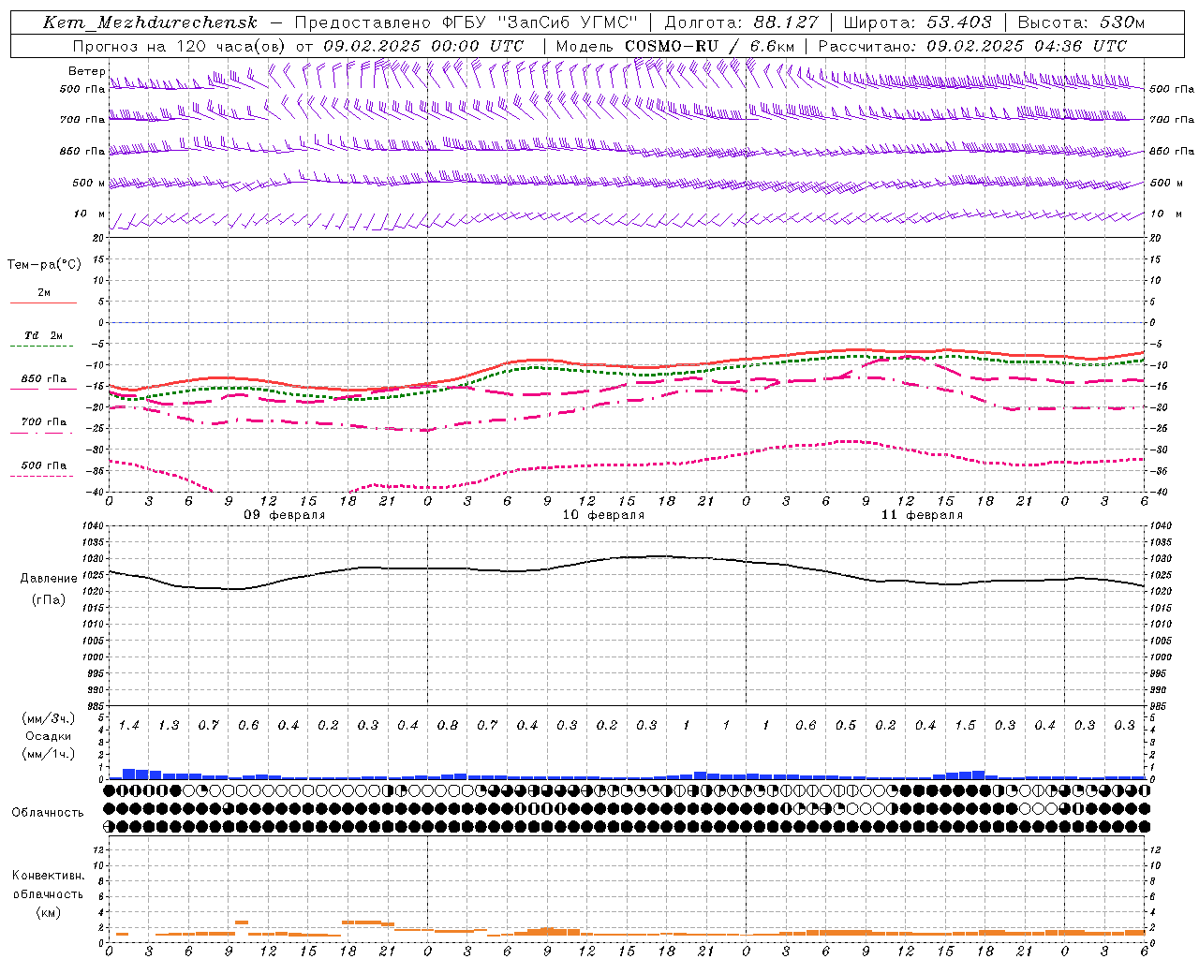This screenshot has width=1199, height=959.
Task: Select the 'Предоставлено ФГБУ "ЗапСиб УГМС"' text
Action: [x=466, y=22]
